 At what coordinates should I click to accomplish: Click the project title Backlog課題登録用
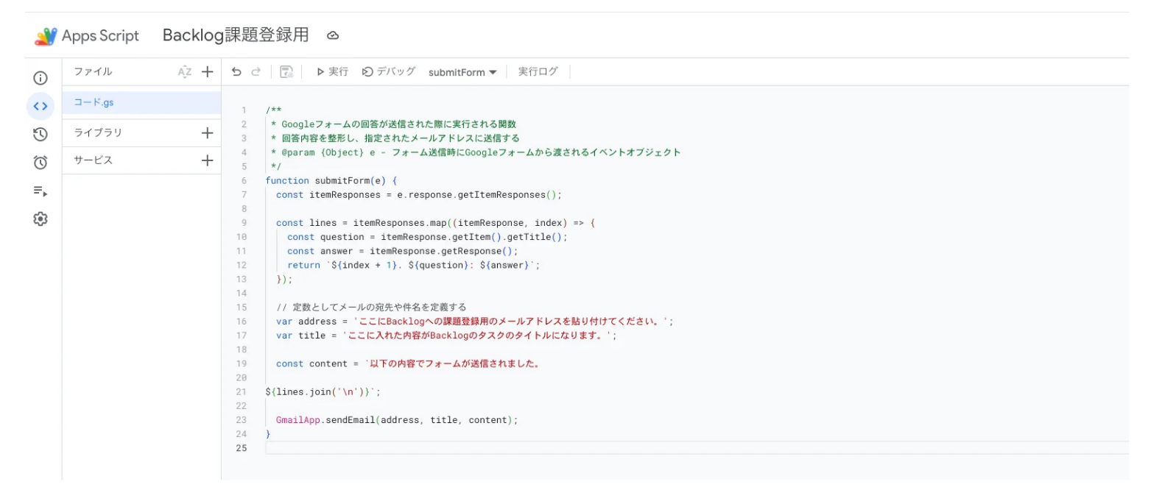[236, 35]
